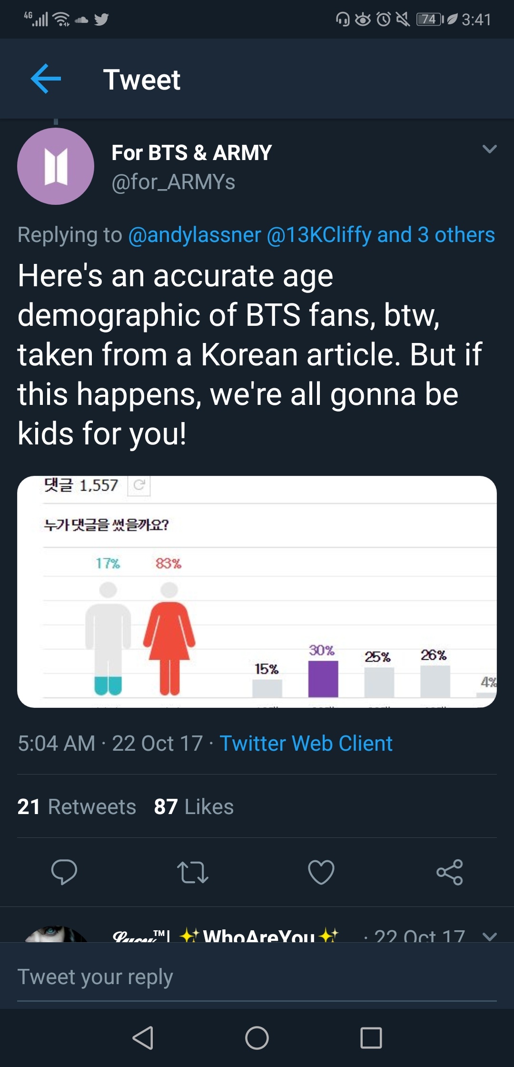Retweet this tweet
This screenshot has width=514, height=1067.
[192, 872]
